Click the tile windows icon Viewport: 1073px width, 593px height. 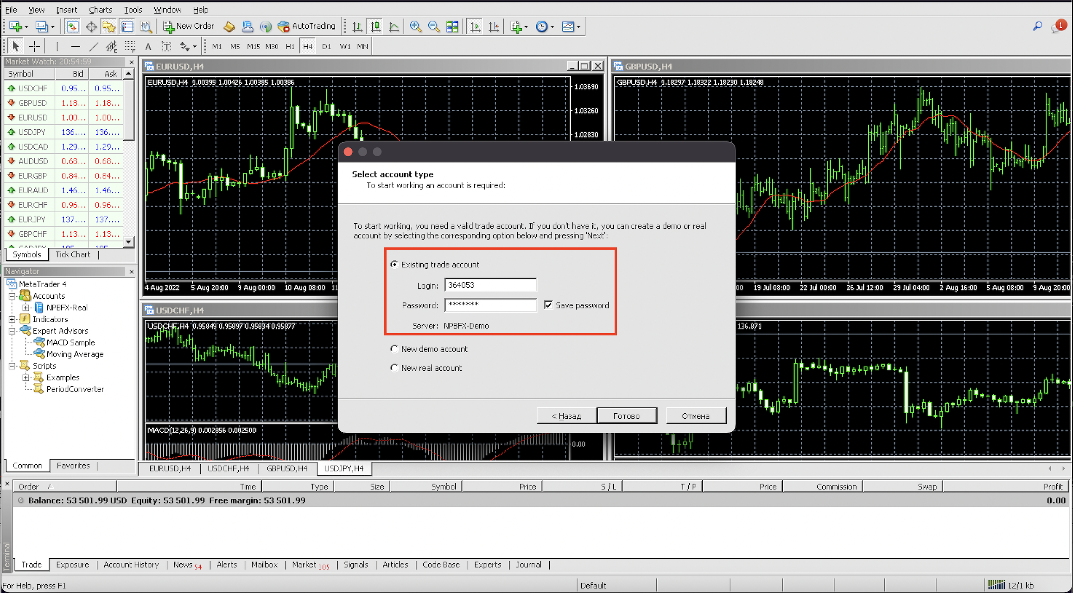pos(452,26)
